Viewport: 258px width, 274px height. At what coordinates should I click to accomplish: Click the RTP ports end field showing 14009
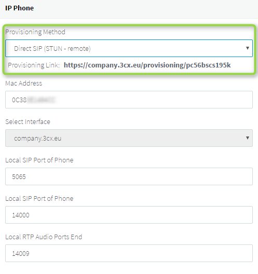coord(129,253)
